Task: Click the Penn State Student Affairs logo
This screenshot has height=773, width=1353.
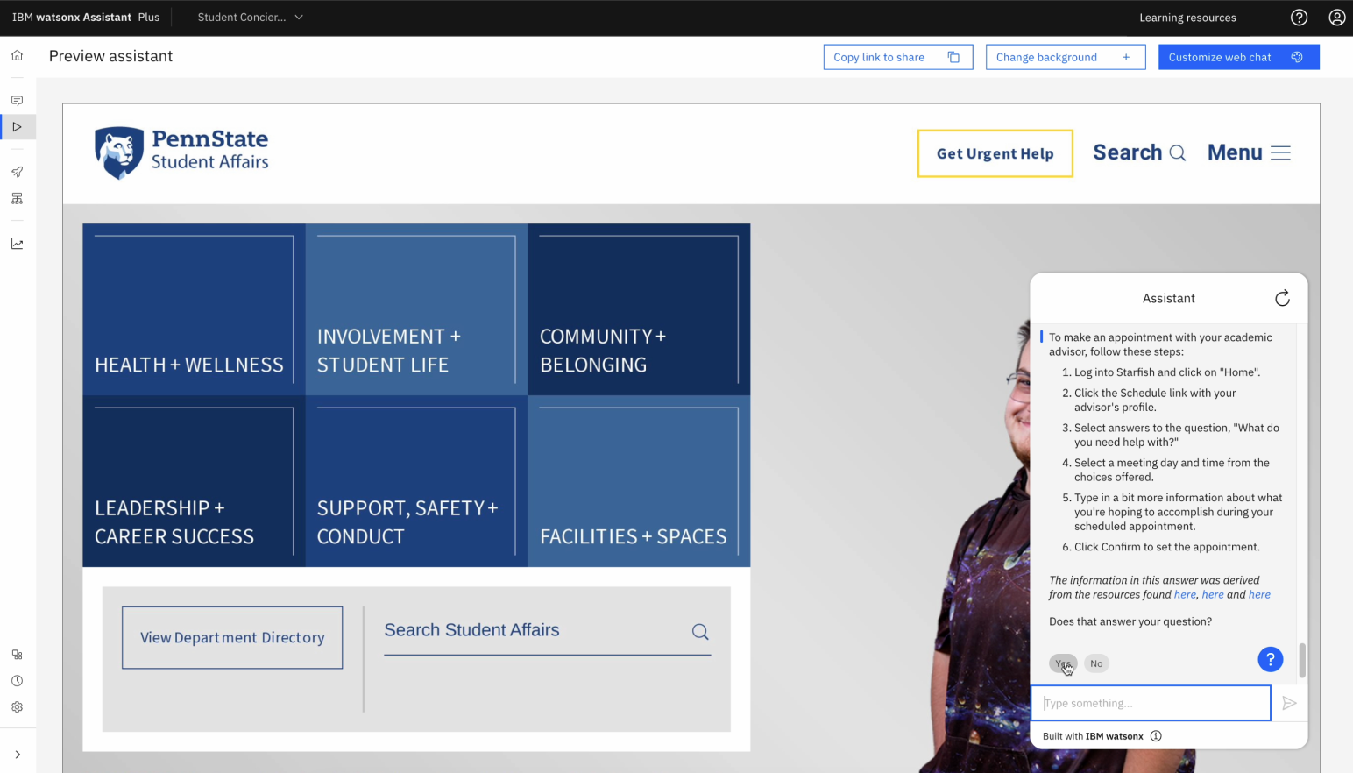Action: pyautogui.click(x=181, y=152)
